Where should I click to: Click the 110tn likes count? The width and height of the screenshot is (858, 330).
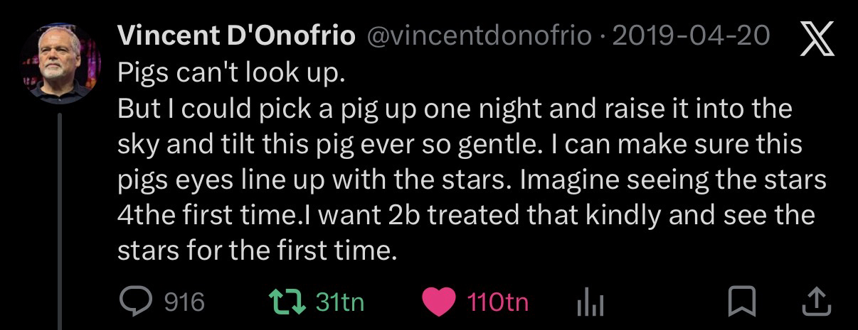(498, 303)
